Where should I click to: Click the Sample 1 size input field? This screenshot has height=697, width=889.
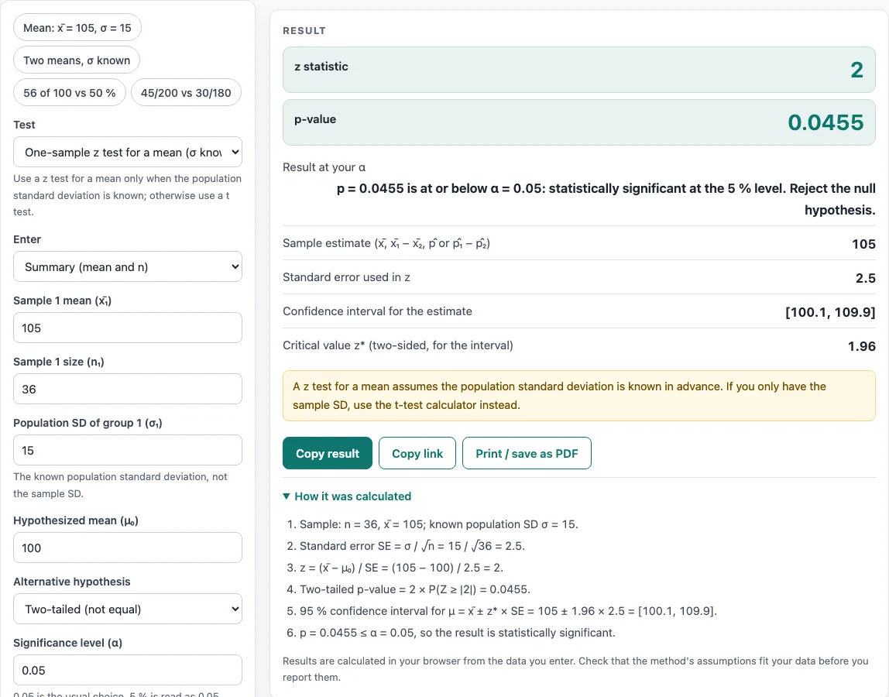[x=128, y=389]
